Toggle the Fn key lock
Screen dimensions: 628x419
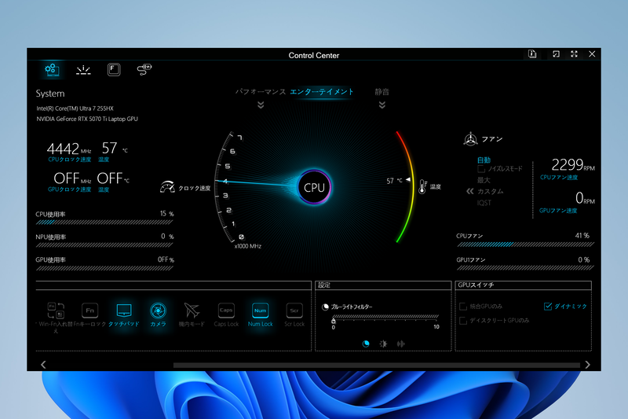click(89, 311)
